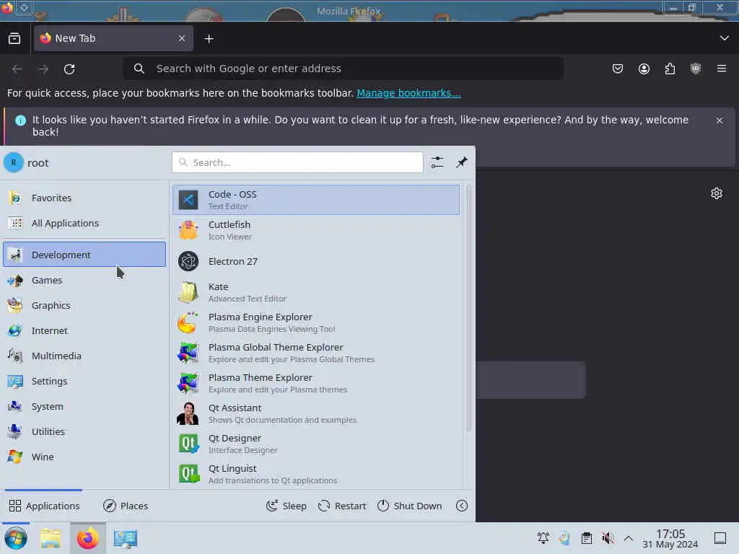Open the notifications bell tray icon
Screen dimensions: 739x554
543,538
